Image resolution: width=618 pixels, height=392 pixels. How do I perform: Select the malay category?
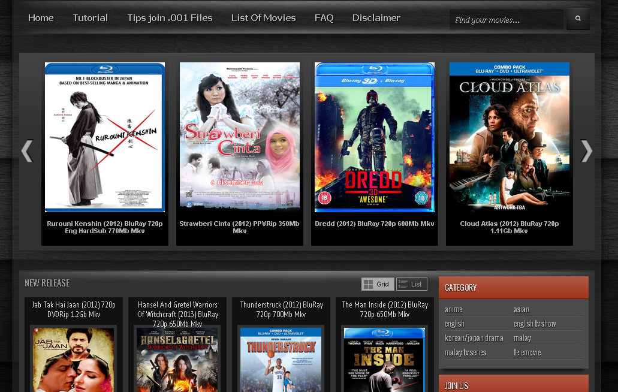(522, 338)
